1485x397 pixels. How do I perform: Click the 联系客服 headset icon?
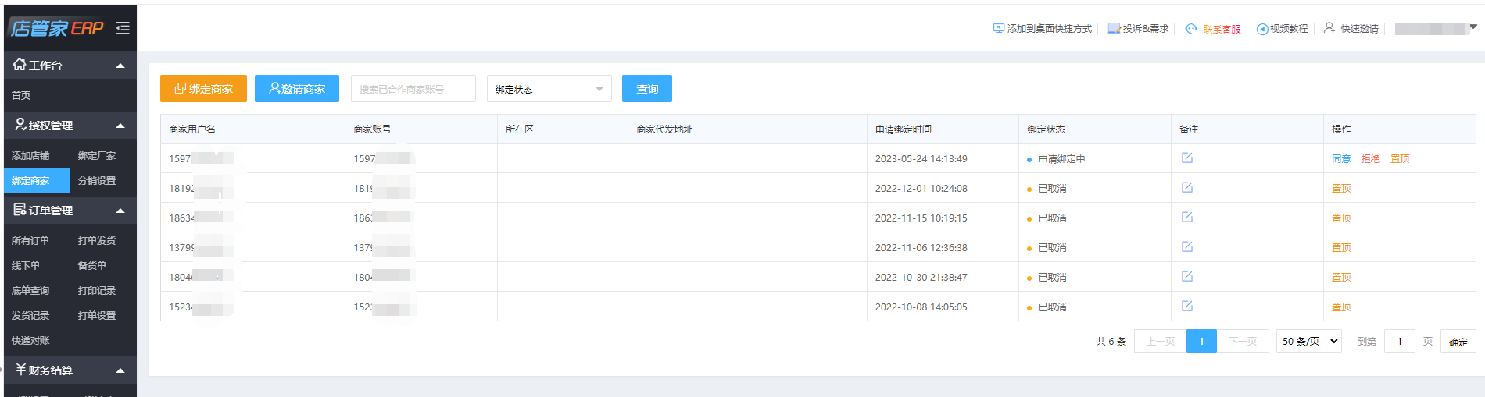click(x=1190, y=29)
